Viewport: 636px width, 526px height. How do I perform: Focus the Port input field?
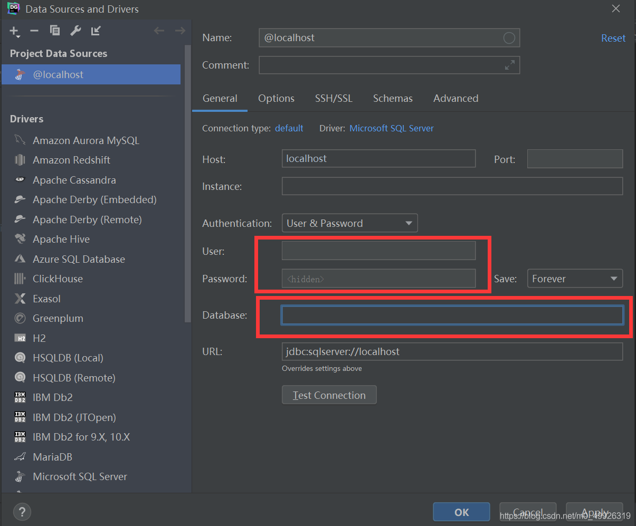pos(575,158)
